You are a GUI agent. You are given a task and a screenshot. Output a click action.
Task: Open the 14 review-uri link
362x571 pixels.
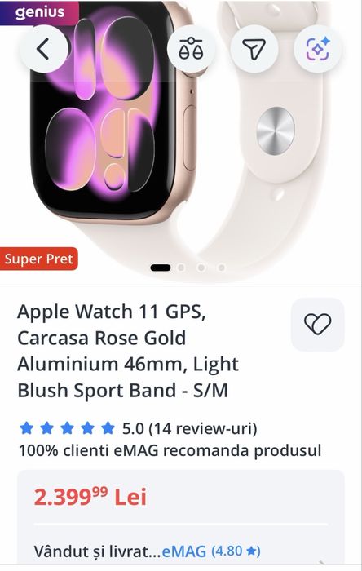[203, 428]
